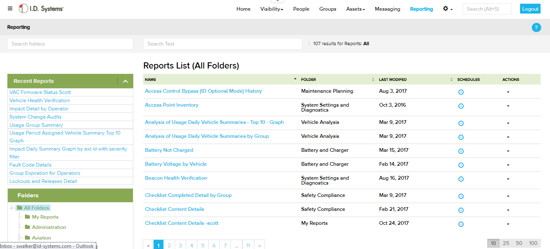Open schedule clock for Beacon Health Verification
550x249 pixels.
461,179
